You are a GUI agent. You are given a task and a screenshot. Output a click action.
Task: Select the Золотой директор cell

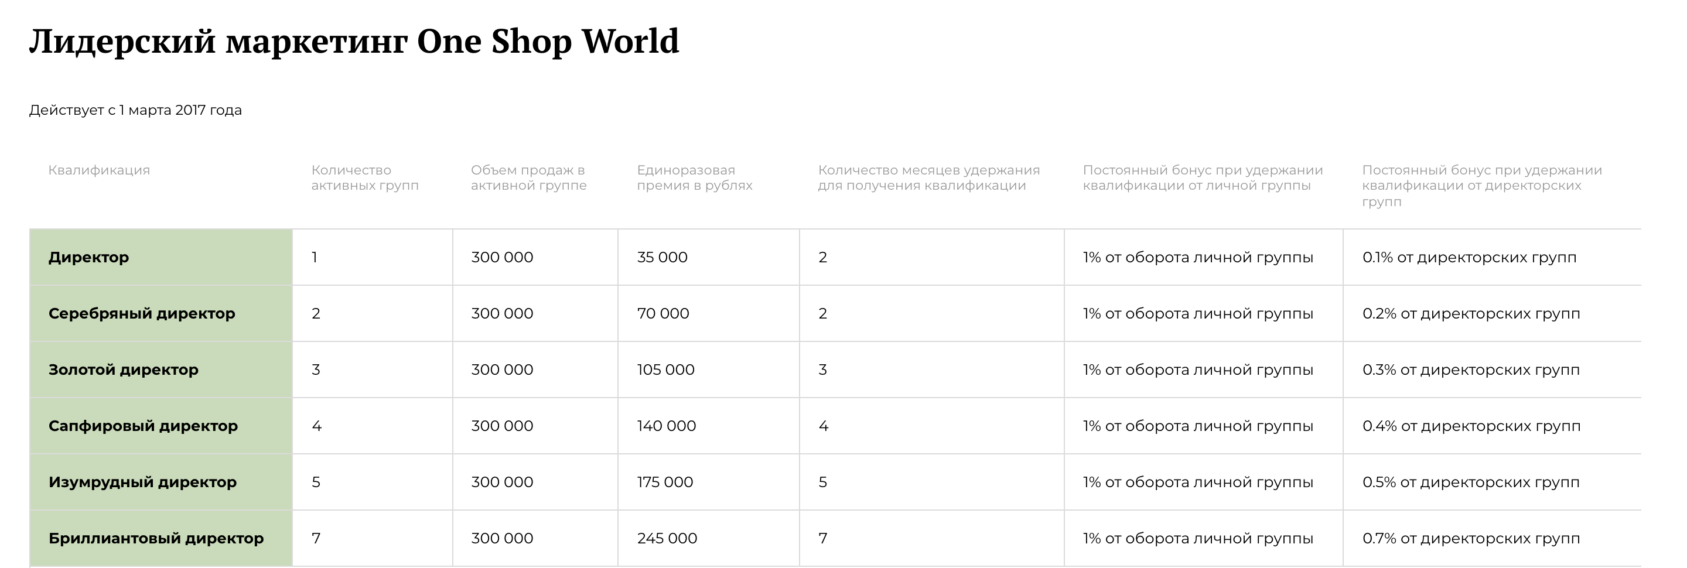(x=161, y=369)
